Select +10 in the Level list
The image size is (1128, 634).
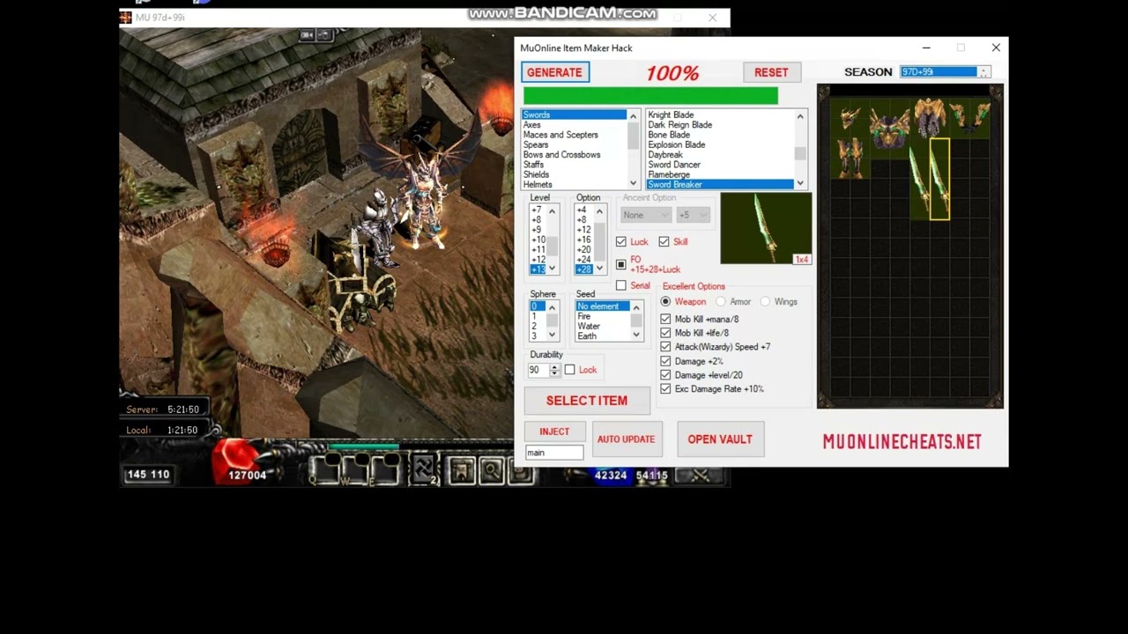(x=538, y=240)
